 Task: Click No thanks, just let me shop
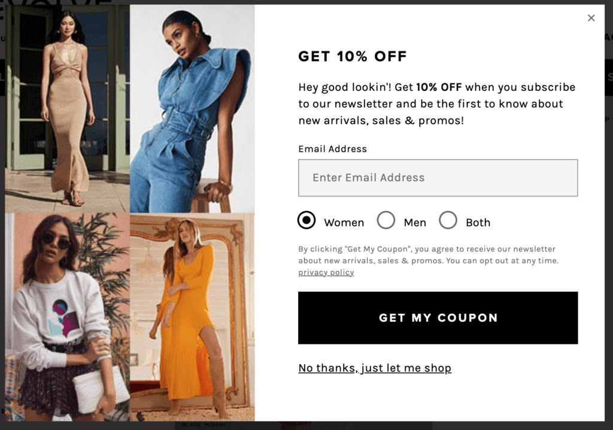point(375,368)
